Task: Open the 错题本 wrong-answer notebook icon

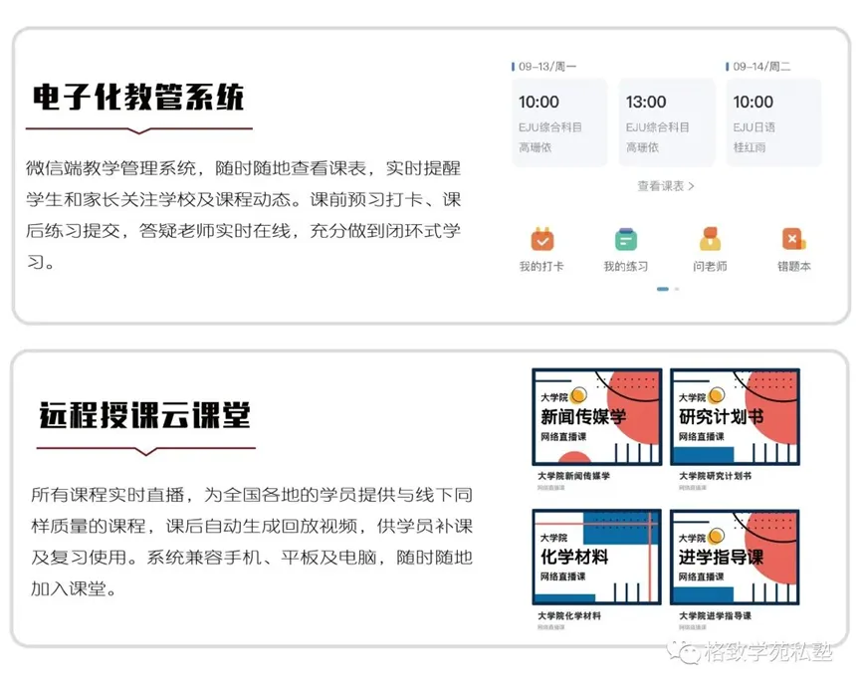Action: click(x=794, y=240)
